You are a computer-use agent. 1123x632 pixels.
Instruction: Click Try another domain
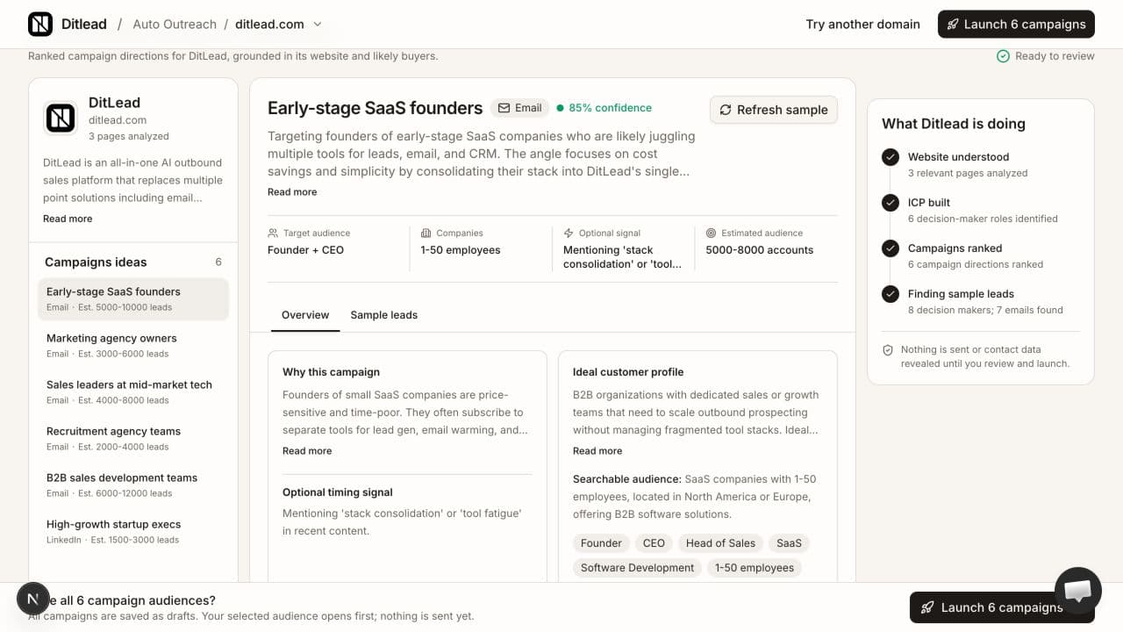pos(862,25)
